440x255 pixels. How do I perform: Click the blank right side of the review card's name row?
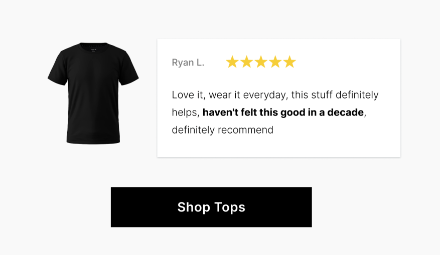click(346, 62)
